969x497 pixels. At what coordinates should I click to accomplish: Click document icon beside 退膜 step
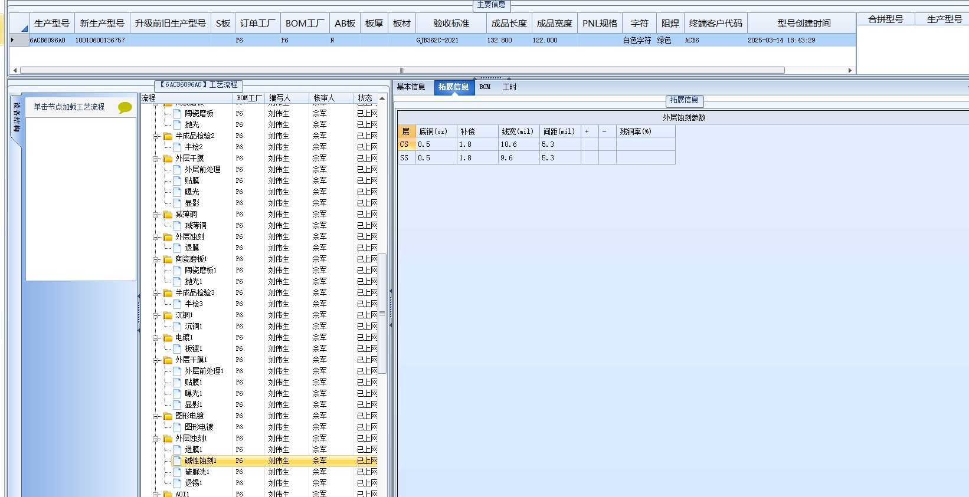pyautogui.click(x=177, y=248)
